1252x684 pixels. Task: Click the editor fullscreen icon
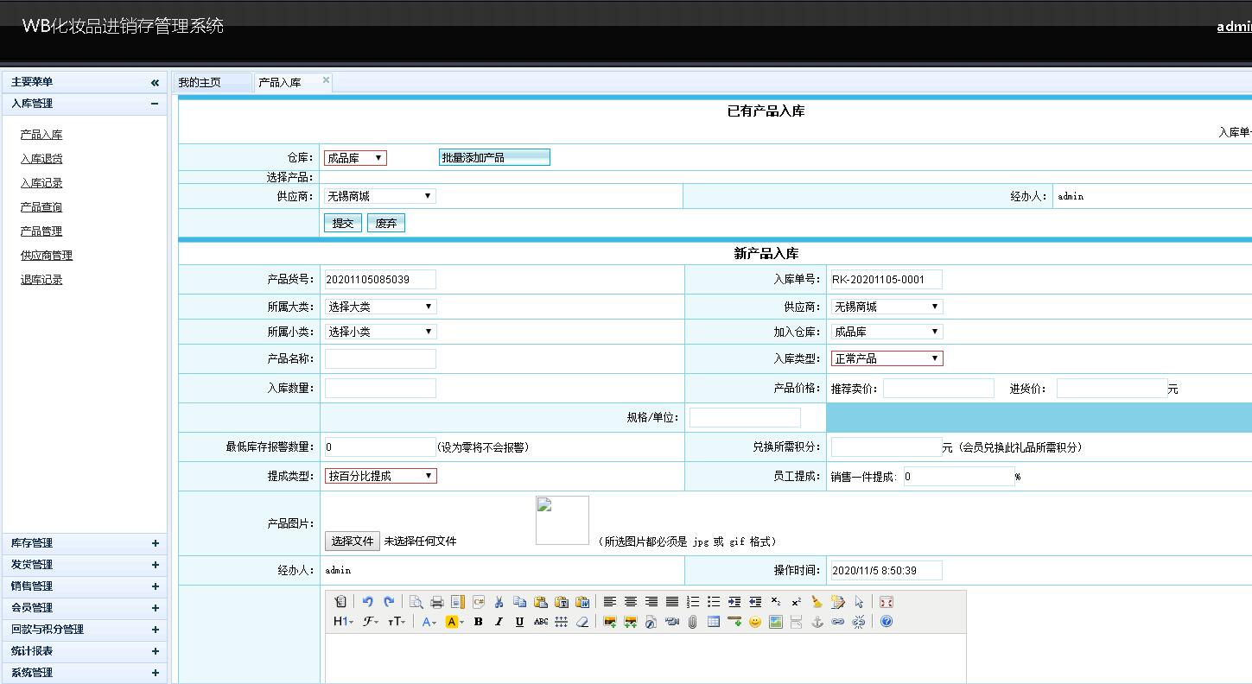[x=886, y=602]
